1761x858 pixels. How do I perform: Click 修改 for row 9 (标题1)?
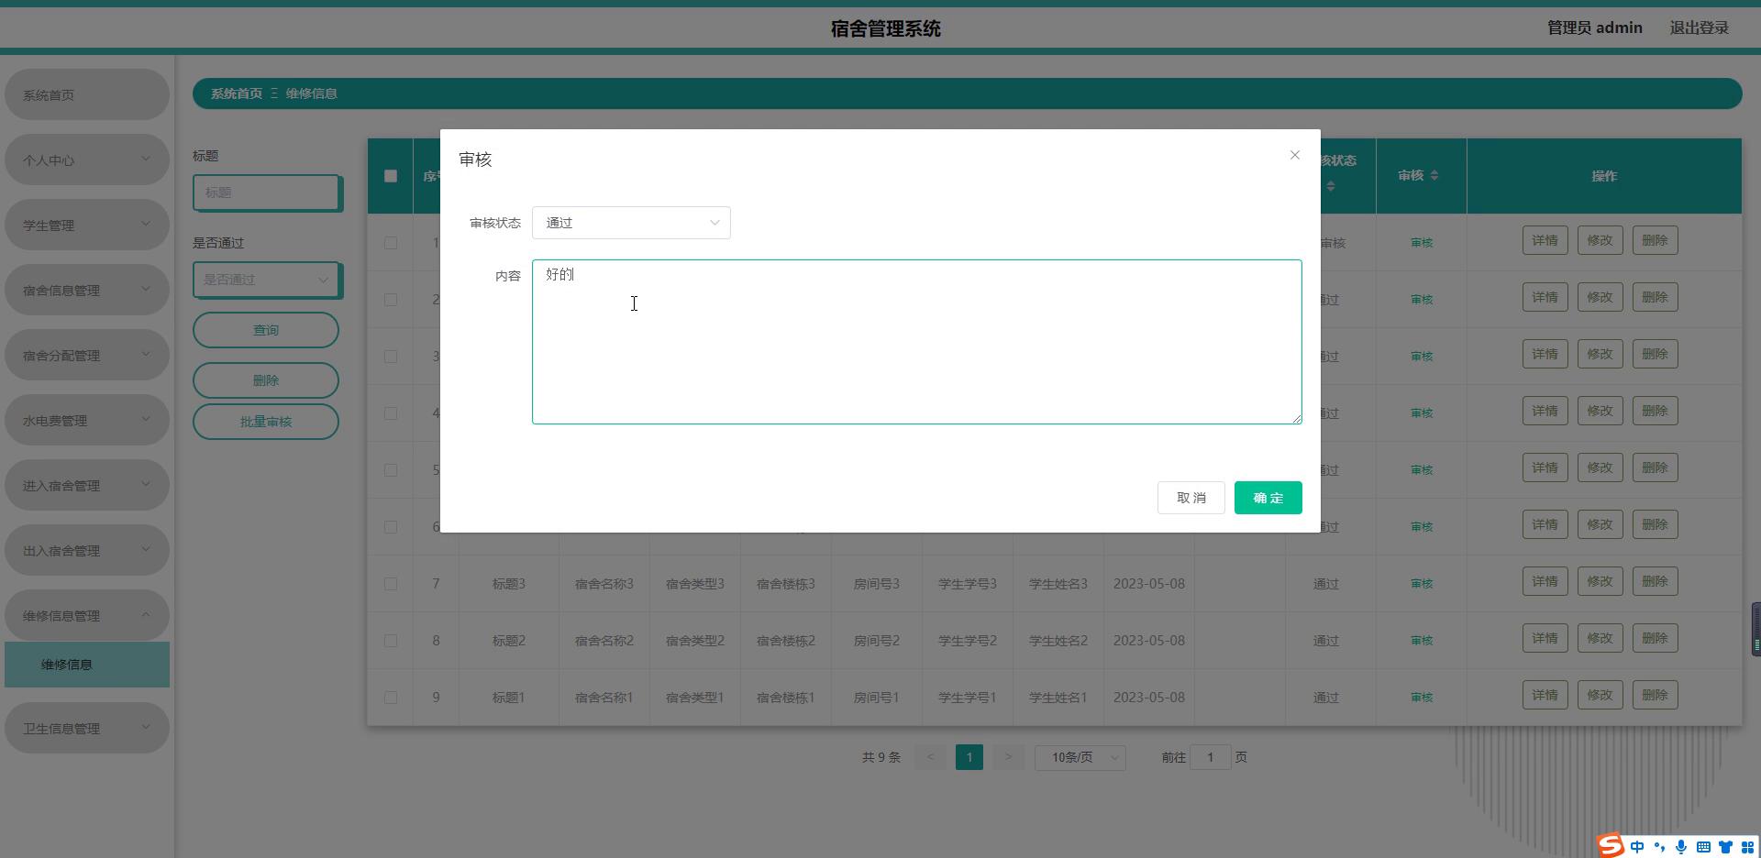[x=1600, y=695]
